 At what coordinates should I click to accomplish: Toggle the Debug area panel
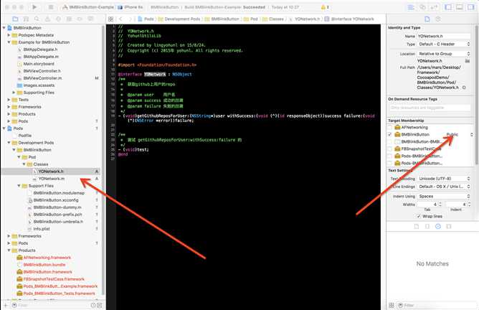pyautogui.click(x=460, y=7)
